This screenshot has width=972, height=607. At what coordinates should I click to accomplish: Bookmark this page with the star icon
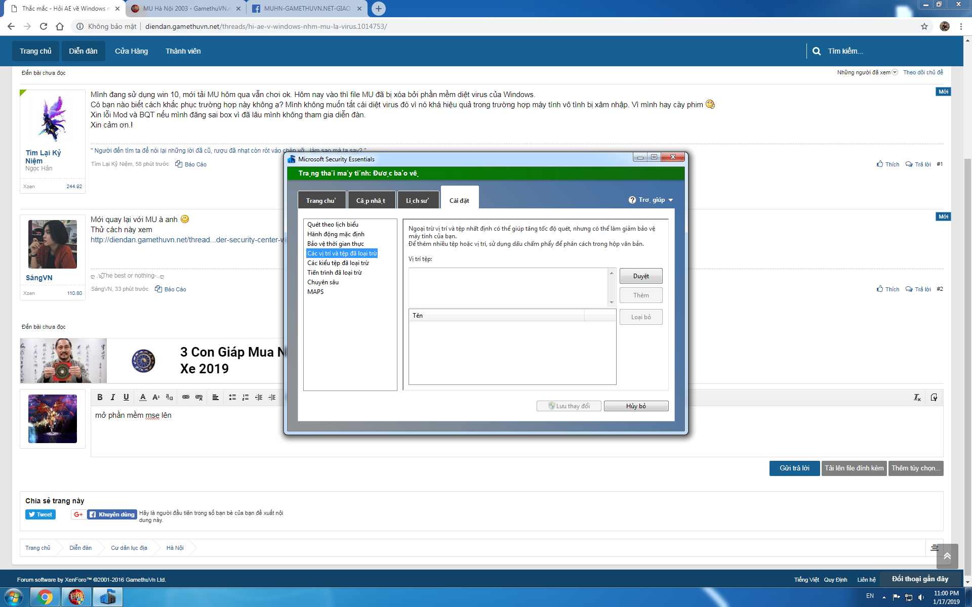click(924, 26)
